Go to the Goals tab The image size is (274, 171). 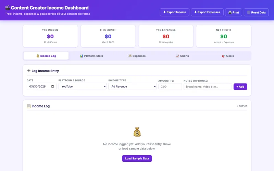tap(228, 56)
